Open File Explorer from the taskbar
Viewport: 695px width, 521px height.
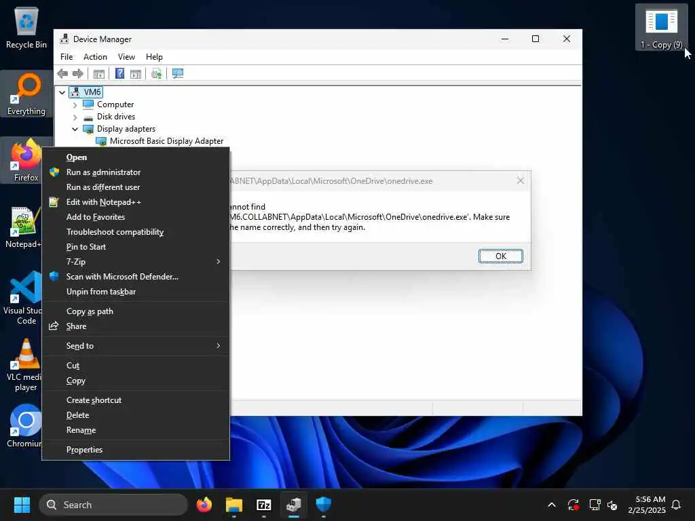click(234, 505)
